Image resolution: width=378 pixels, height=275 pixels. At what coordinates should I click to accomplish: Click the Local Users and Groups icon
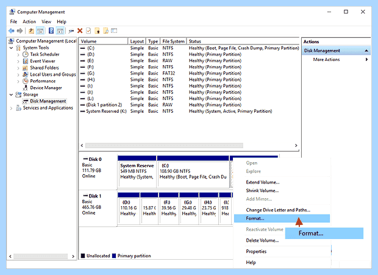coord(26,74)
